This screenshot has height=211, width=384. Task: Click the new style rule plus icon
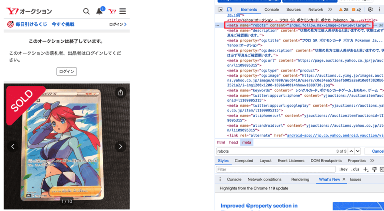(366, 169)
